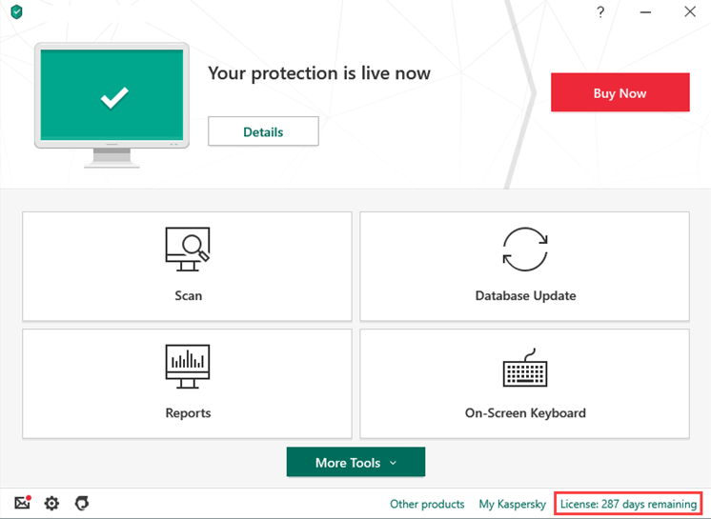Viewport: 711px width, 519px height.
Task: Open the Other products link
Action: [x=427, y=504]
